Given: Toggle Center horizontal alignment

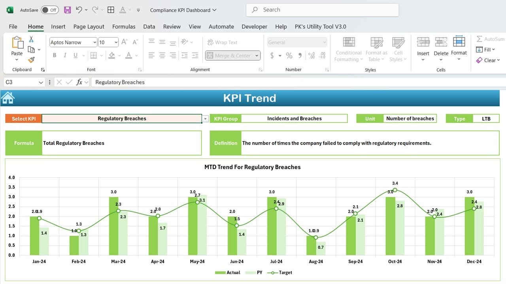Looking at the screenshot, I should (x=162, y=55).
